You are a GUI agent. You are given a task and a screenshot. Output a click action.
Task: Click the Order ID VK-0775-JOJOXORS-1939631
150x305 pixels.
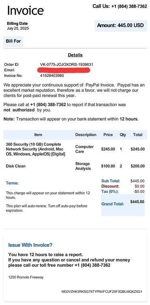tap(66, 64)
